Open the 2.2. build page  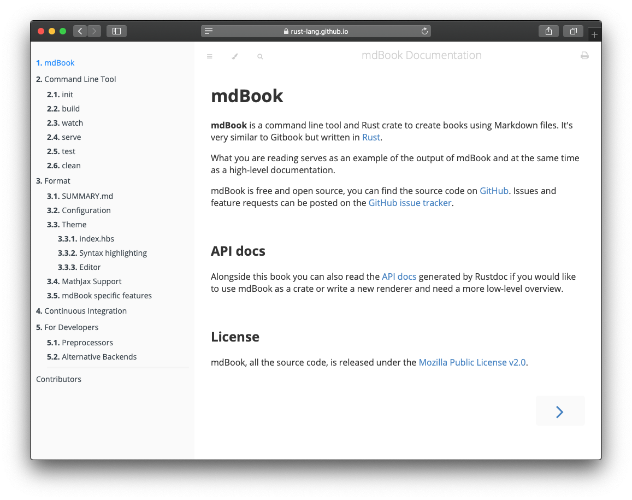click(63, 109)
